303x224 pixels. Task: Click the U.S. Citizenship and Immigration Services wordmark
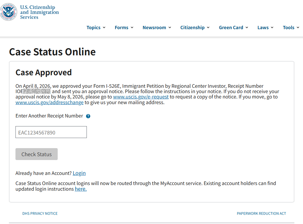40,12
